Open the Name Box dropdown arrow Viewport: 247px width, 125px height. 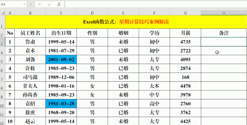[24, 4]
